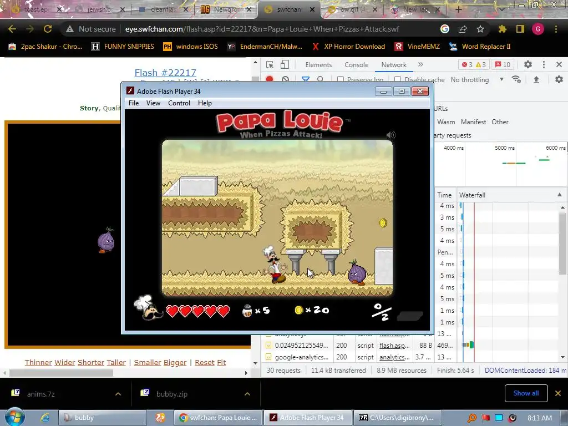The height and width of the screenshot is (426, 568).
Task: Sort by Waterfall column arrow
Action: (x=560, y=195)
